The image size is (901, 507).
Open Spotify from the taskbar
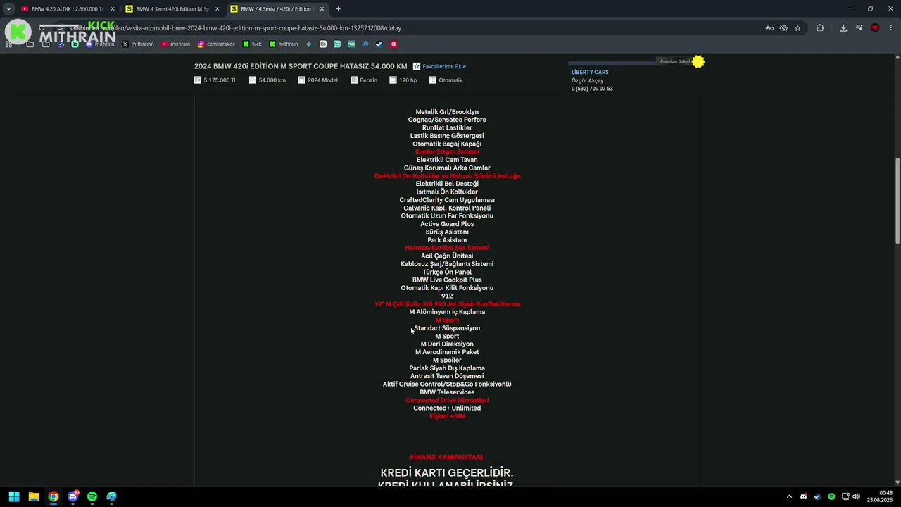[92, 496]
